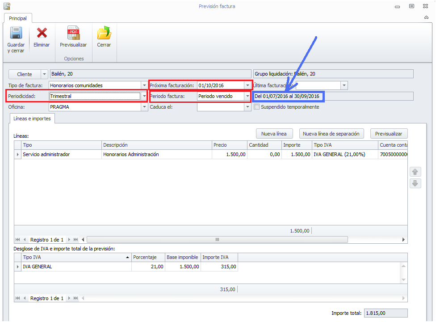Expand the Periodo factura dropdown
Screen dimensions: 436x322
click(247, 96)
